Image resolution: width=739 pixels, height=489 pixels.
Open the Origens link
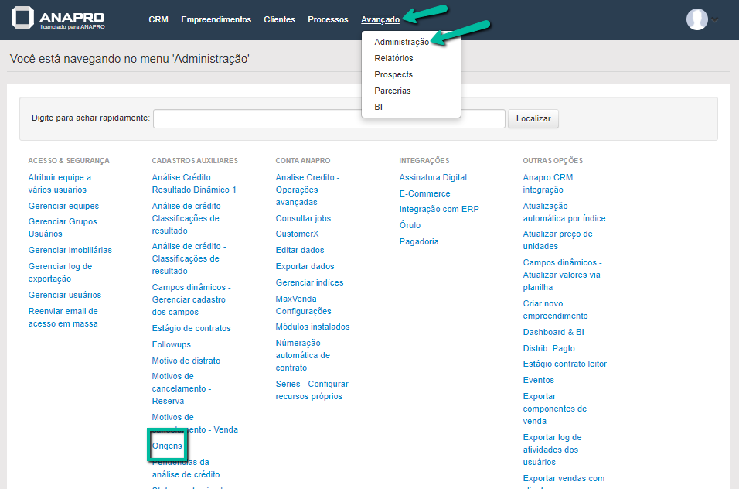point(167,446)
